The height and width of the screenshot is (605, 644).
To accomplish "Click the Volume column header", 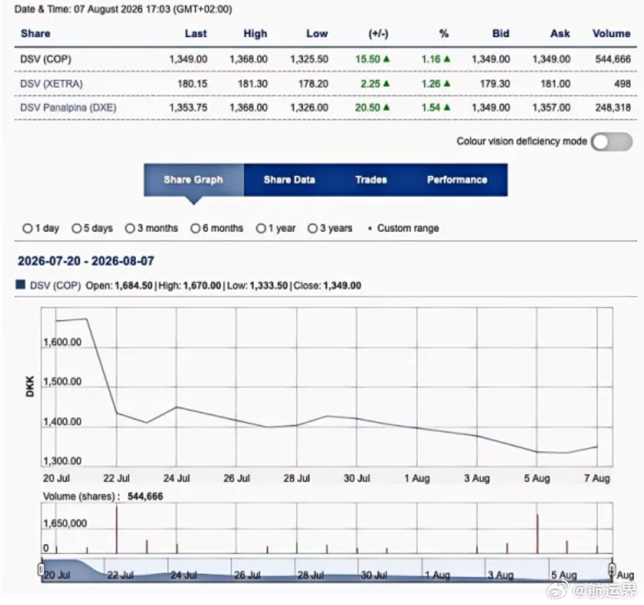I will pos(611,33).
